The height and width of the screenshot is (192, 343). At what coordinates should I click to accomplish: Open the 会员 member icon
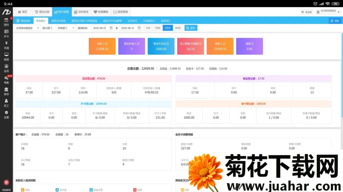pyautogui.click(x=6, y=66)
